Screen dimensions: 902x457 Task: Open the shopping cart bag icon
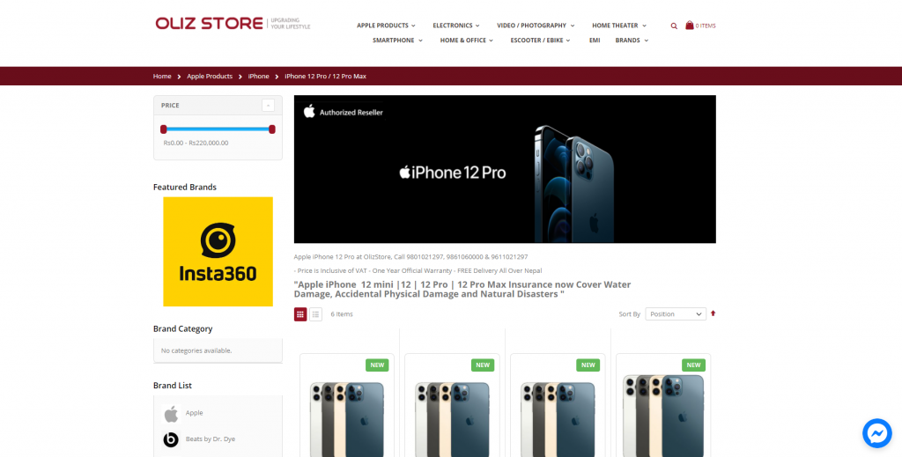click(689, 26)
